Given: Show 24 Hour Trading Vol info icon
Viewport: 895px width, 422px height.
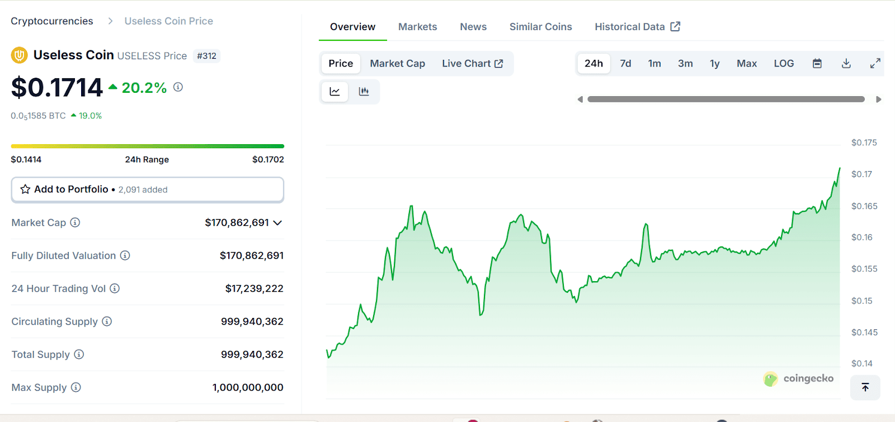Looking at the screenshot, I should tap(115, 288).
